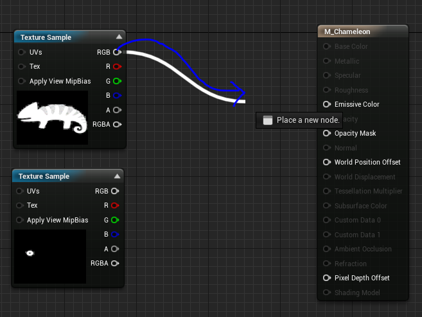Image resolution: width=422 pixels, height=317 pixels.
Task: Click the Normal input pin
Action: pyautogui.click(x=327, y=148)
